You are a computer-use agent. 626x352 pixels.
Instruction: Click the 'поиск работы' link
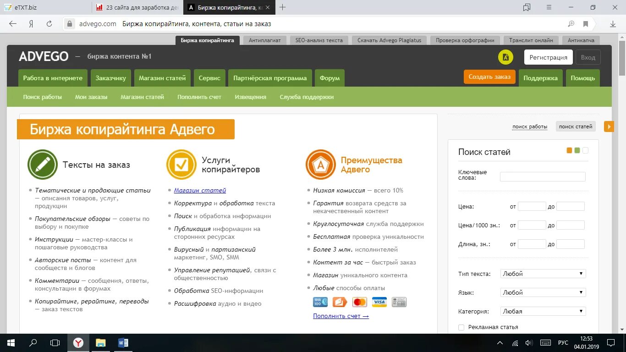point(530,126)
